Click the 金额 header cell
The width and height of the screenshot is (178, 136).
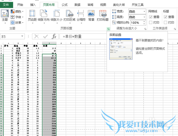point(49,46)
